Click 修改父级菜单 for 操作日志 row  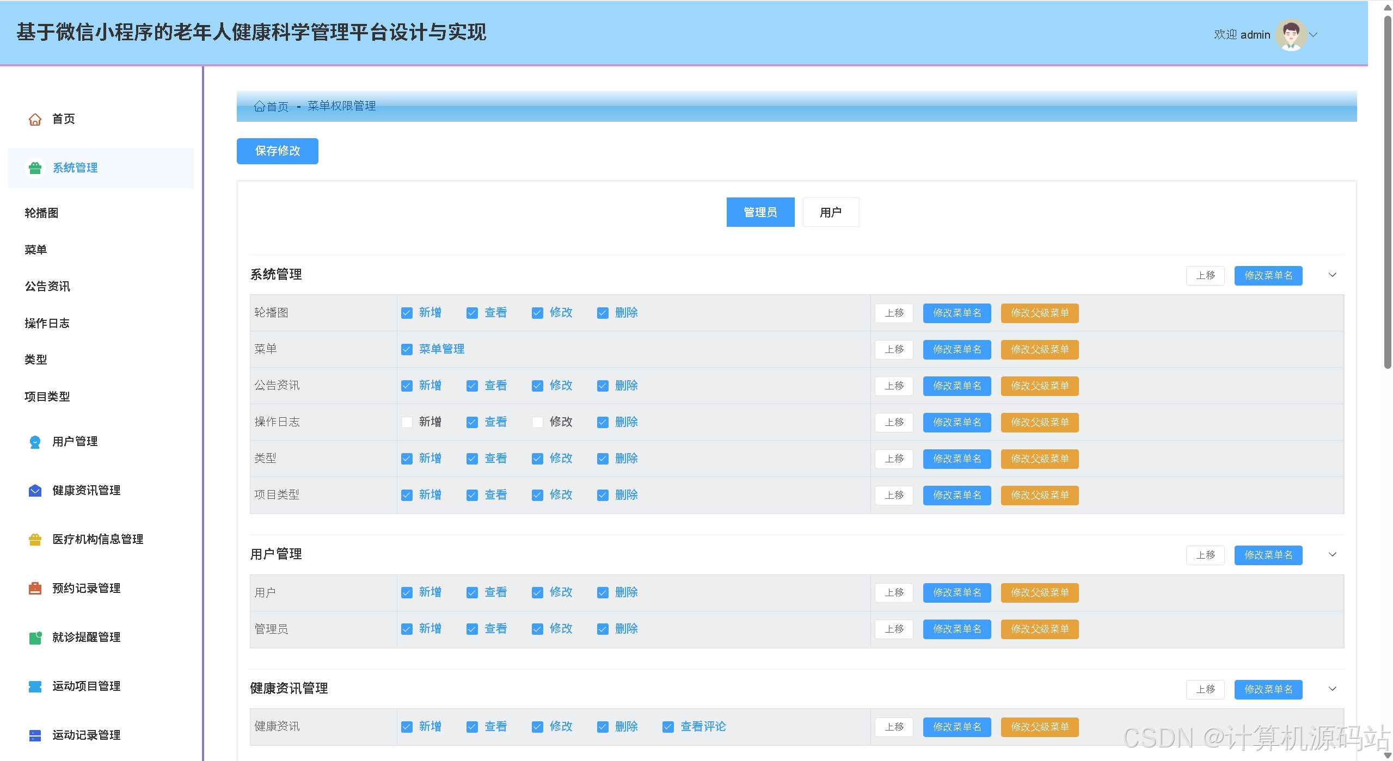(x=1040, y=423)
